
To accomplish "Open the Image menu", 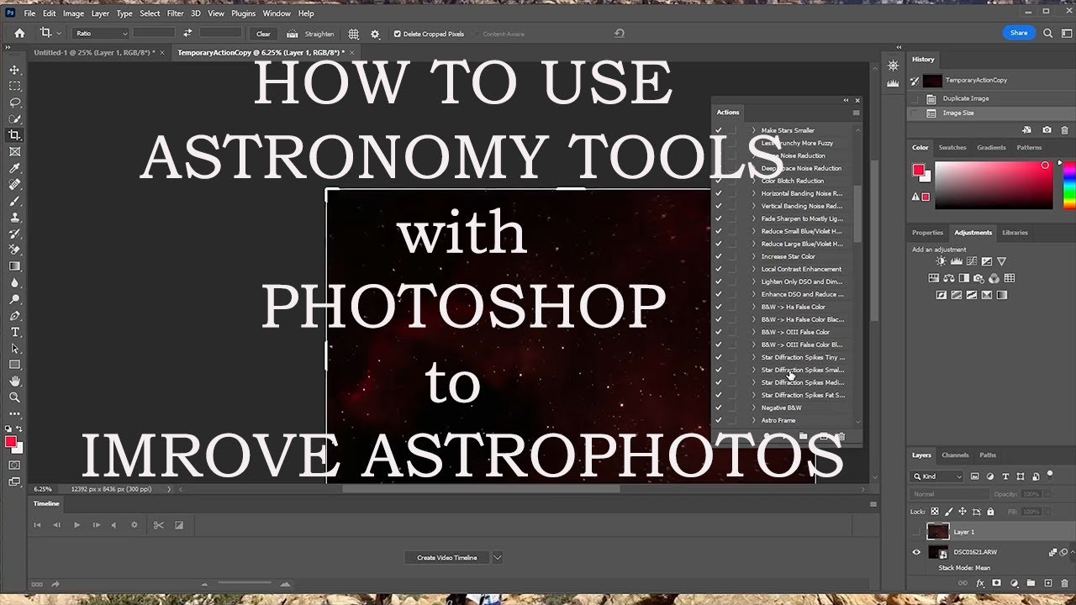I will pyautogui.click(x=73, y=13).
